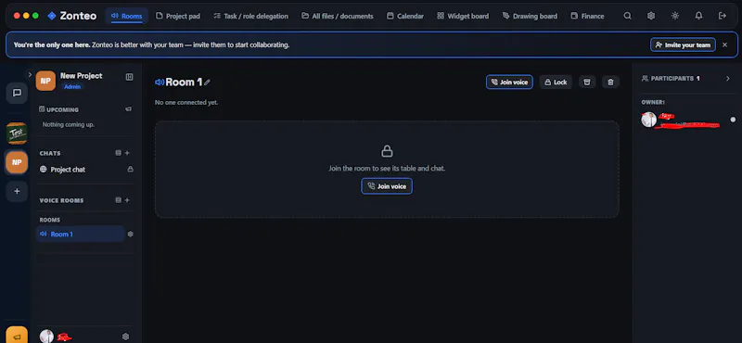Open Task / role delegation tab
Viewport: 742px width, 343px height.
[250, 16]
